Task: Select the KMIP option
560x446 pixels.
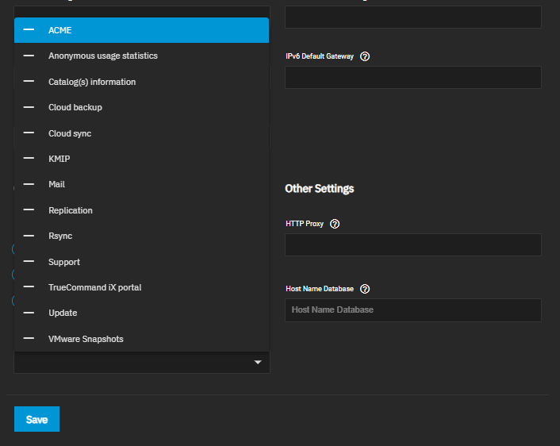Action: click(59, 159)
